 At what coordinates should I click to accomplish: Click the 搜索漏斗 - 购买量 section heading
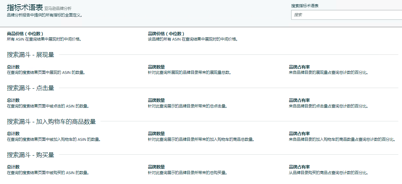[30, 155]
